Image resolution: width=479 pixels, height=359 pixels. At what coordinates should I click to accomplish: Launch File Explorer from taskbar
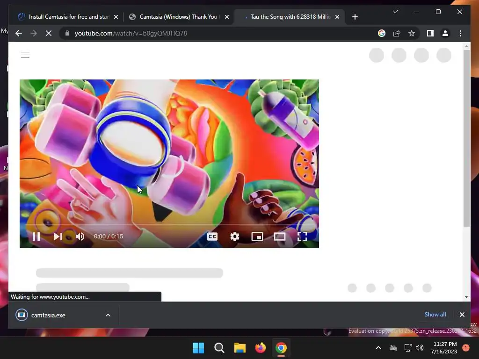pos(240,348)
